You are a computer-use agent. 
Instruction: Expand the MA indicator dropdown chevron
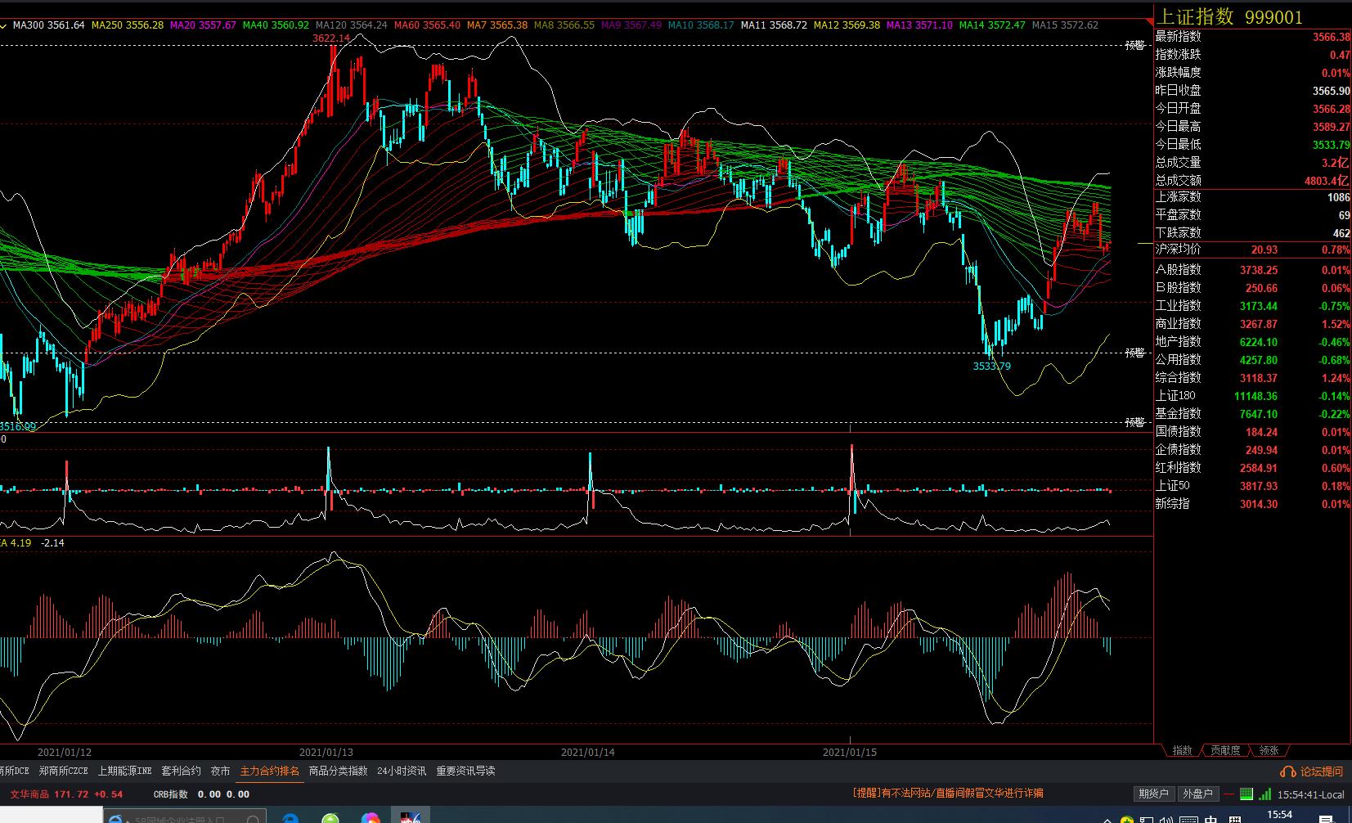tap(4, 25)
